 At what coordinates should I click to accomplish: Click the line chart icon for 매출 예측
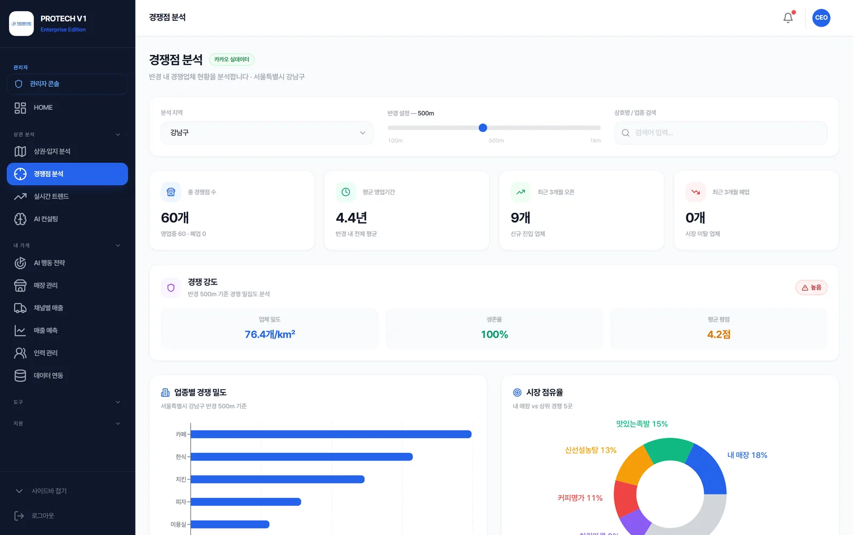tap(20, 331)
